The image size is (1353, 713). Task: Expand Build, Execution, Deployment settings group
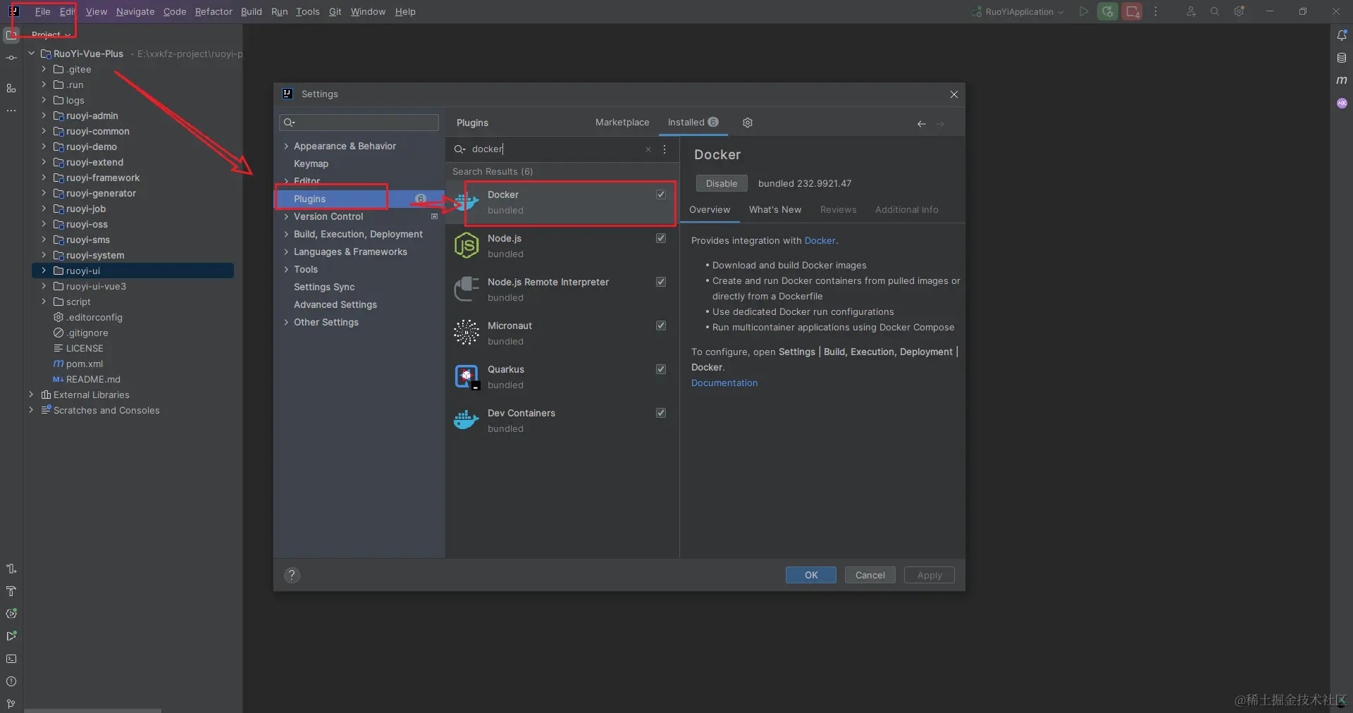pyautogui.click(x=286, y=235)
